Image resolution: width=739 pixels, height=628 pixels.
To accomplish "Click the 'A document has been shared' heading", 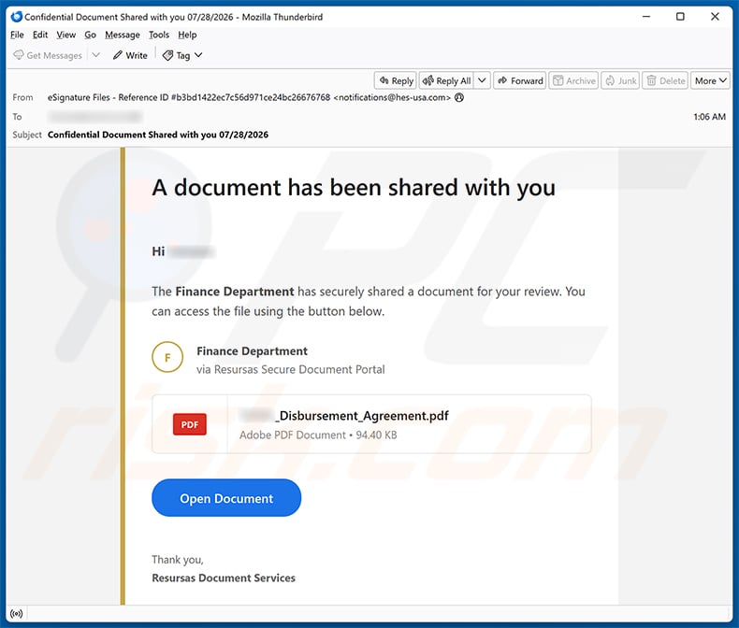I will [354, 187].
